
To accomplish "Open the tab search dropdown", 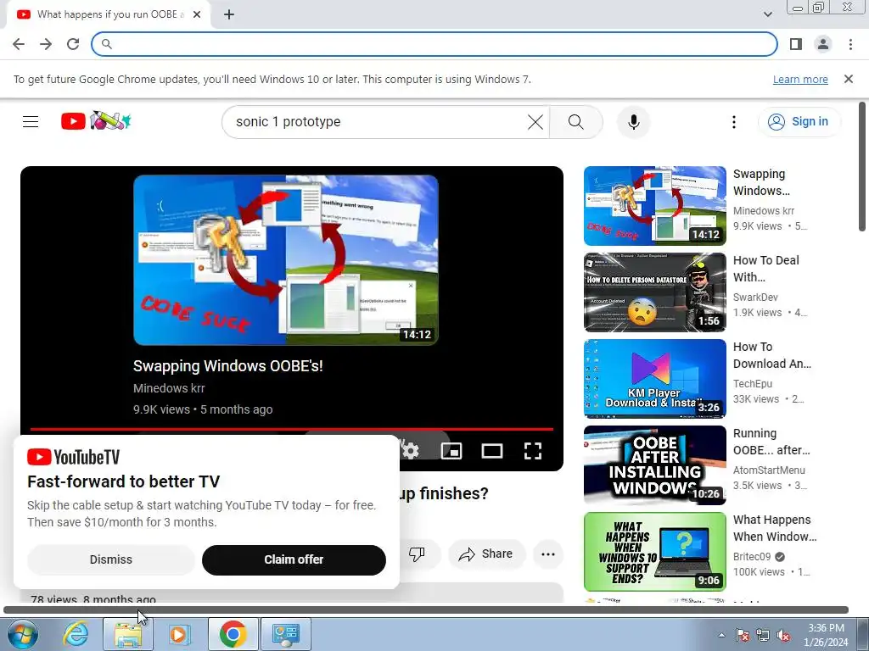I will (767, 14).
